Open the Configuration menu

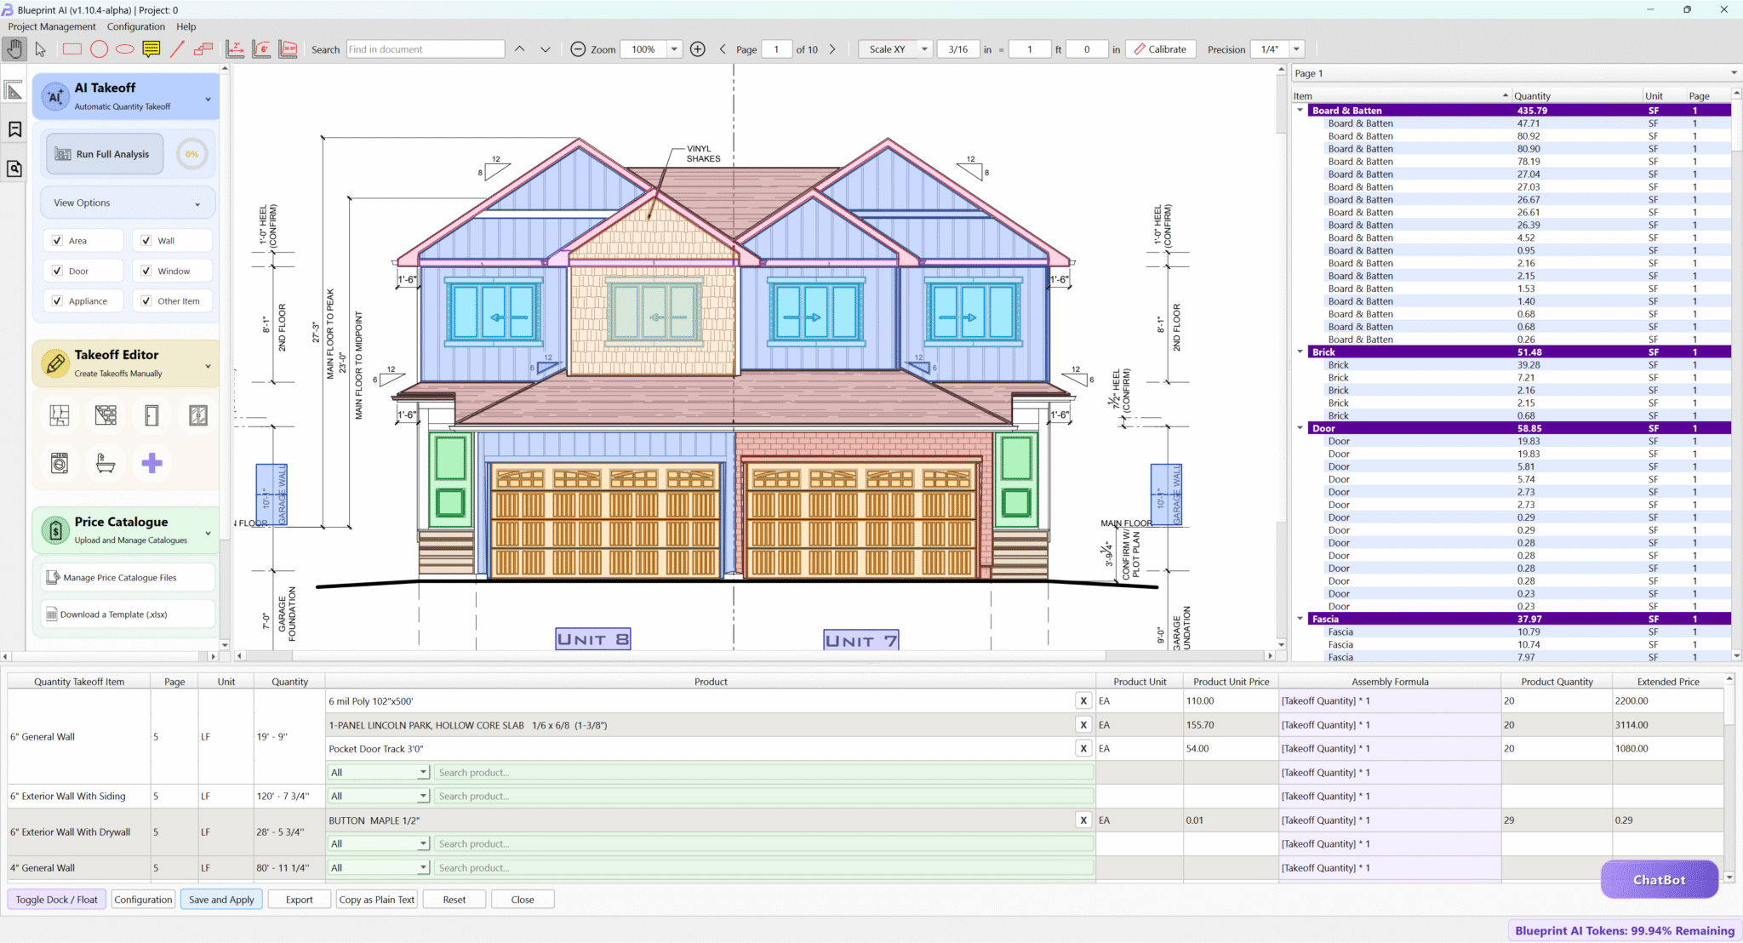pyautogui.click(x=136, y=26)
